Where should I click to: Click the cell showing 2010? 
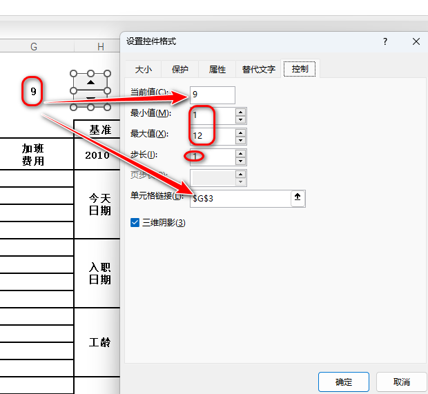click(97, 155)
